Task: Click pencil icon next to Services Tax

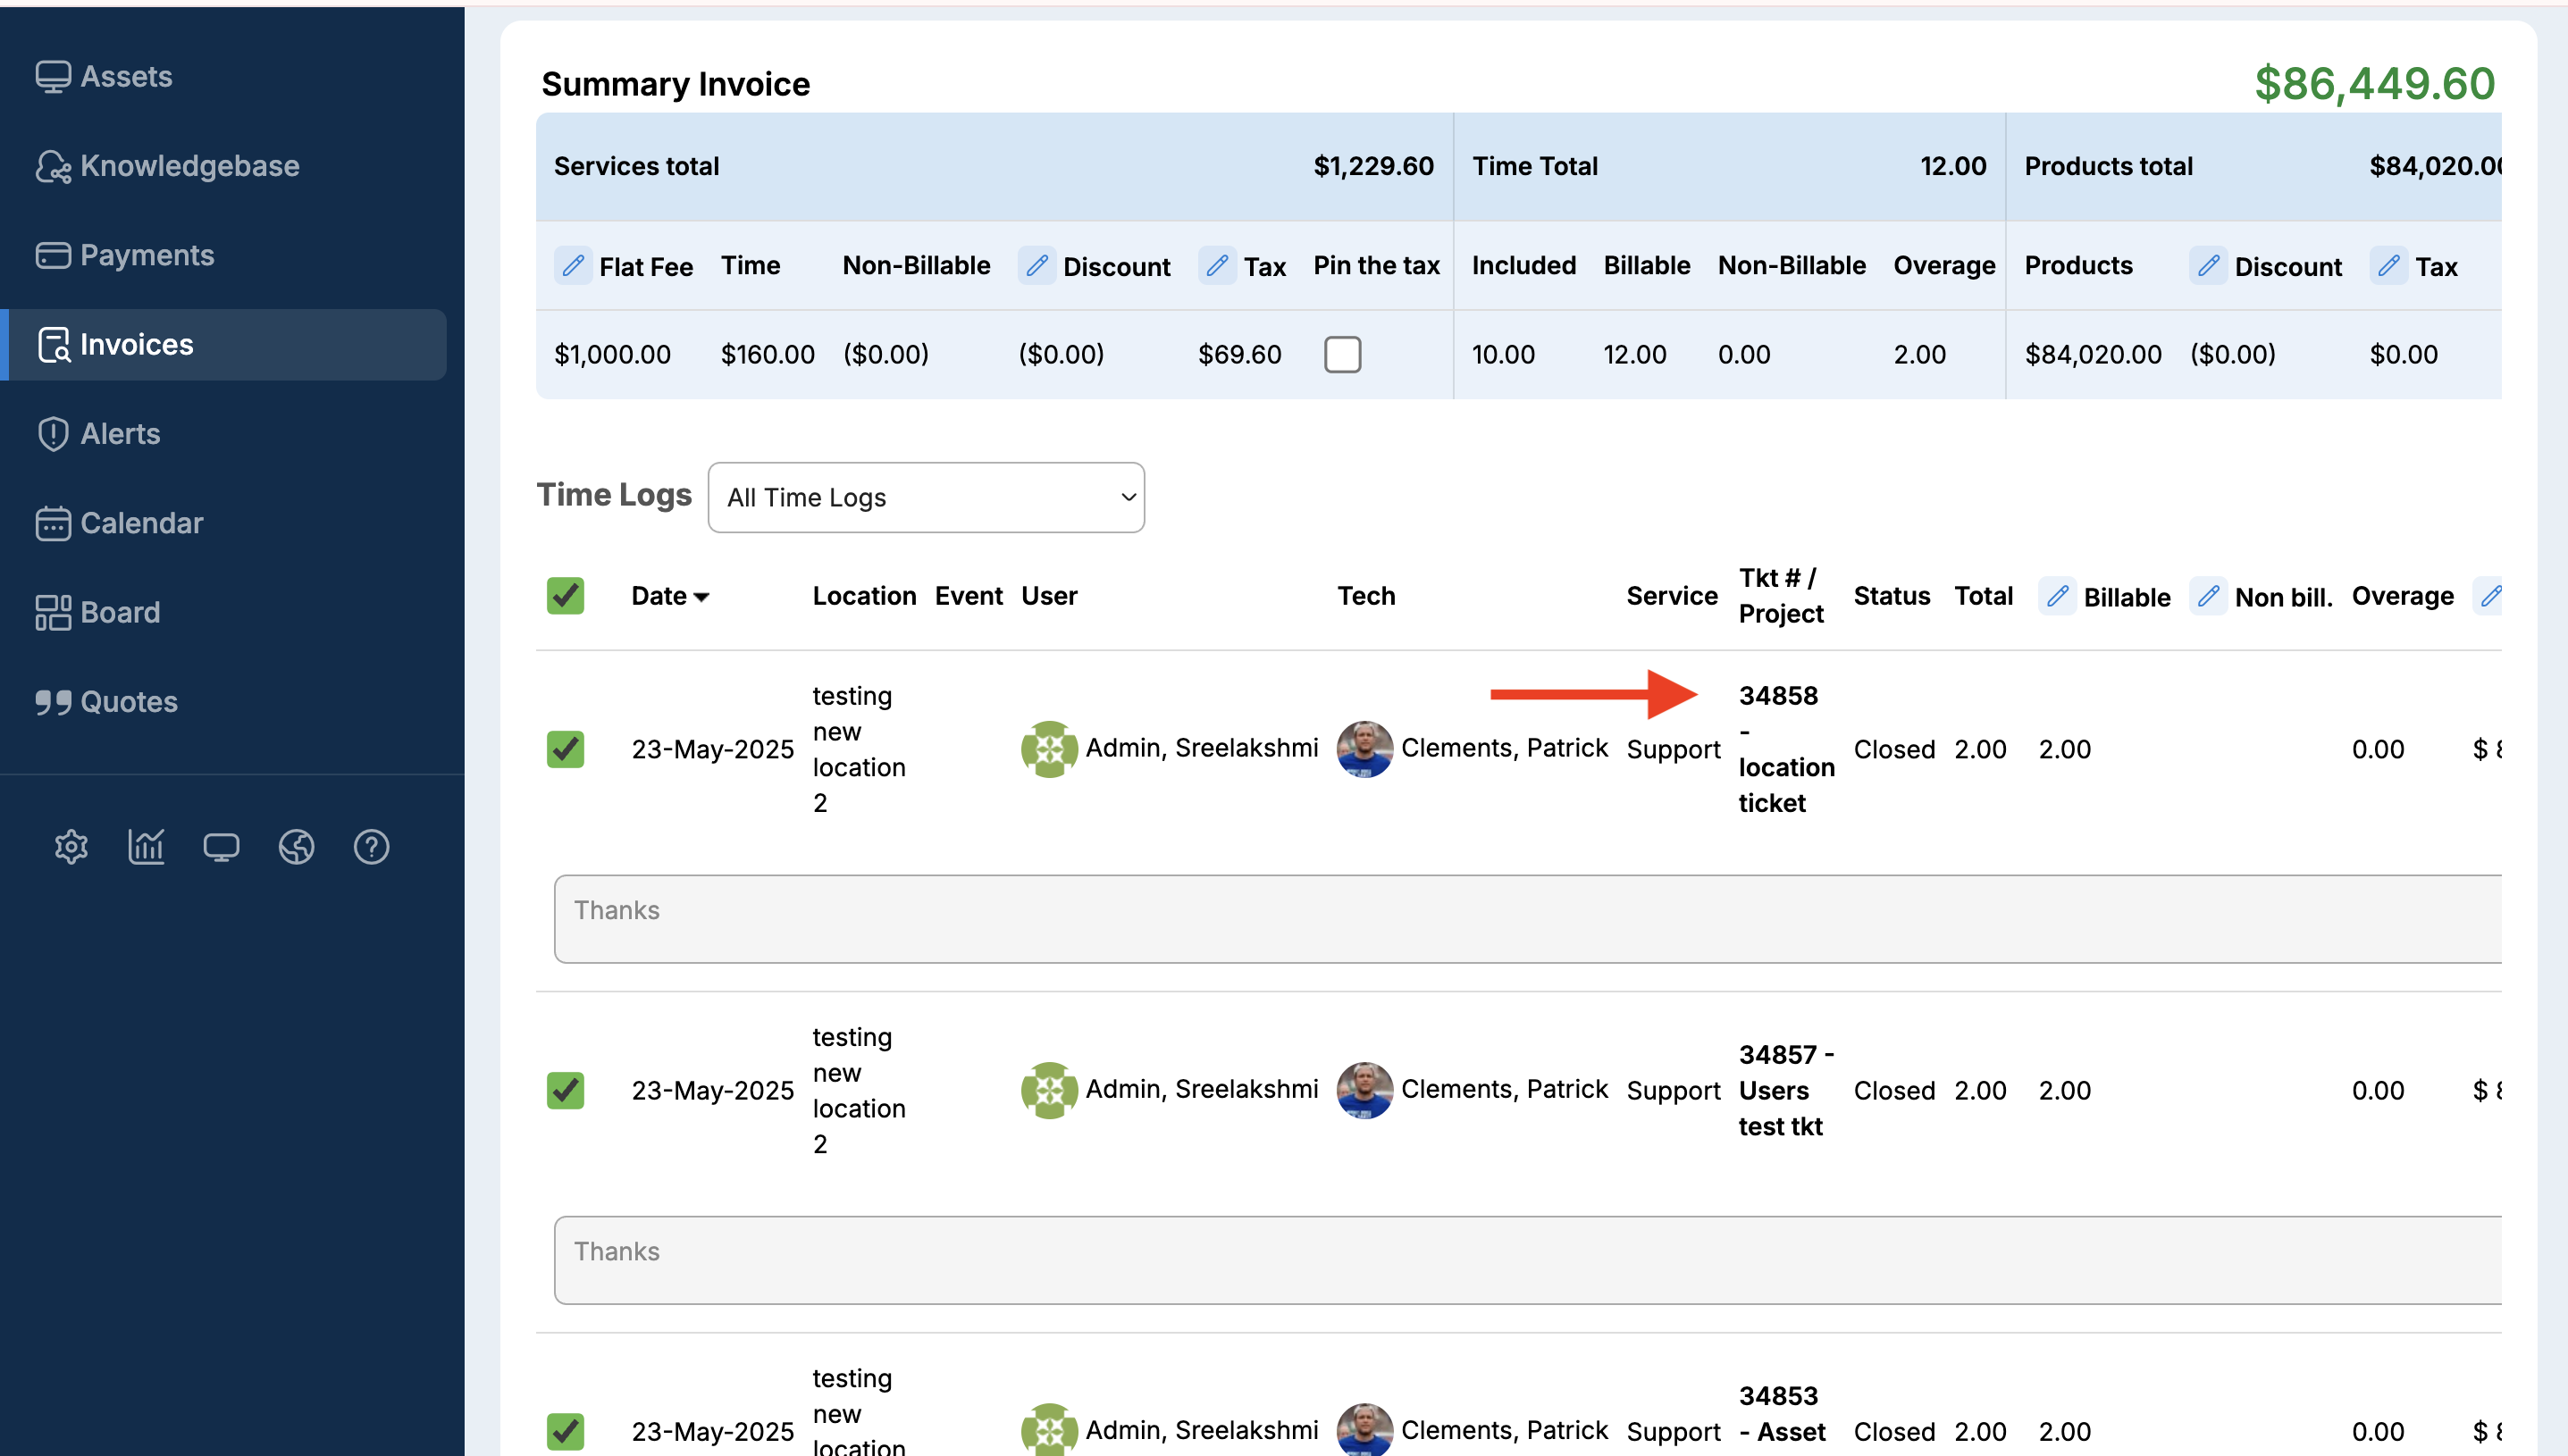Action: coord(1217,266)
